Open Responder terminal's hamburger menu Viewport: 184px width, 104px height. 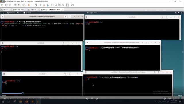coord(70,16)
